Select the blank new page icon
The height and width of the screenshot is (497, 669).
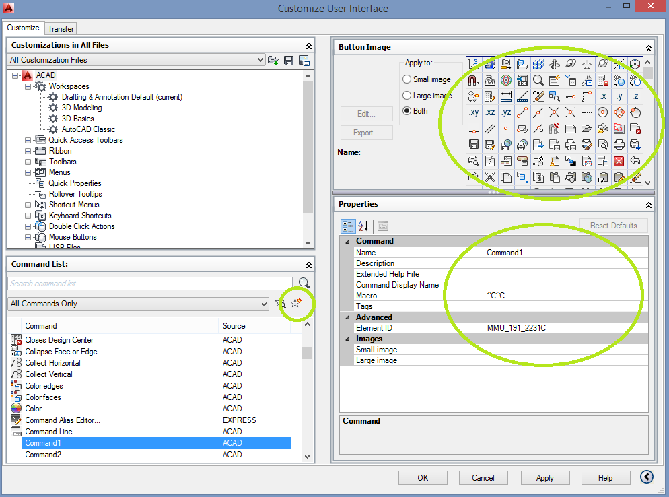[x=571, y=129]
